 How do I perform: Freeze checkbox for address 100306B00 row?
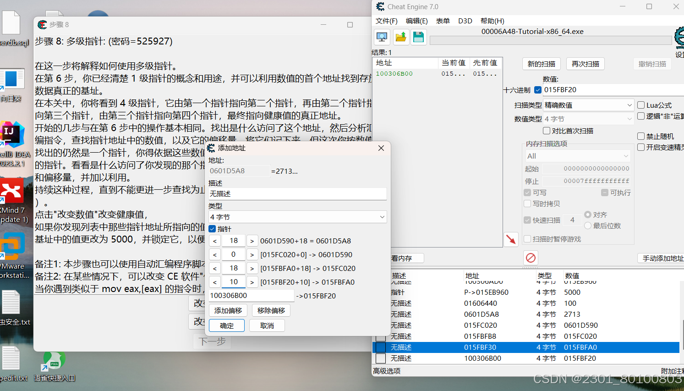[x=381, y=358]
